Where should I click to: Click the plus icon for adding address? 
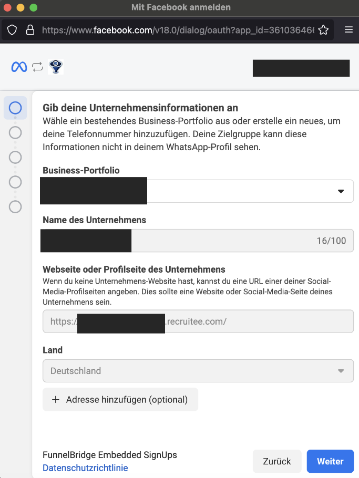point(56,400)
